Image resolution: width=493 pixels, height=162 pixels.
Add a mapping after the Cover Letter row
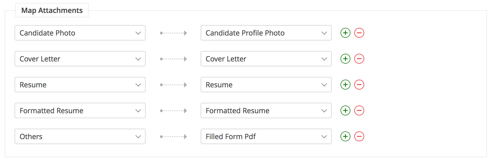pyautogui.click(x=345, y=59)
